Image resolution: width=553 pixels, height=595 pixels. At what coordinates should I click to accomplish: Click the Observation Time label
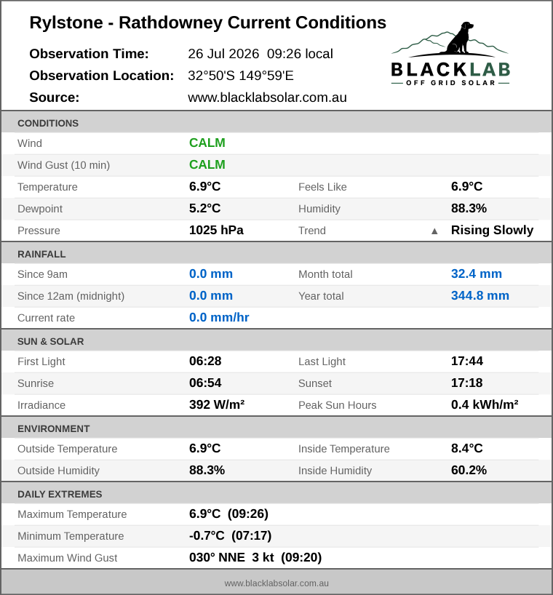pyautogui.click(x=89, y=54)
